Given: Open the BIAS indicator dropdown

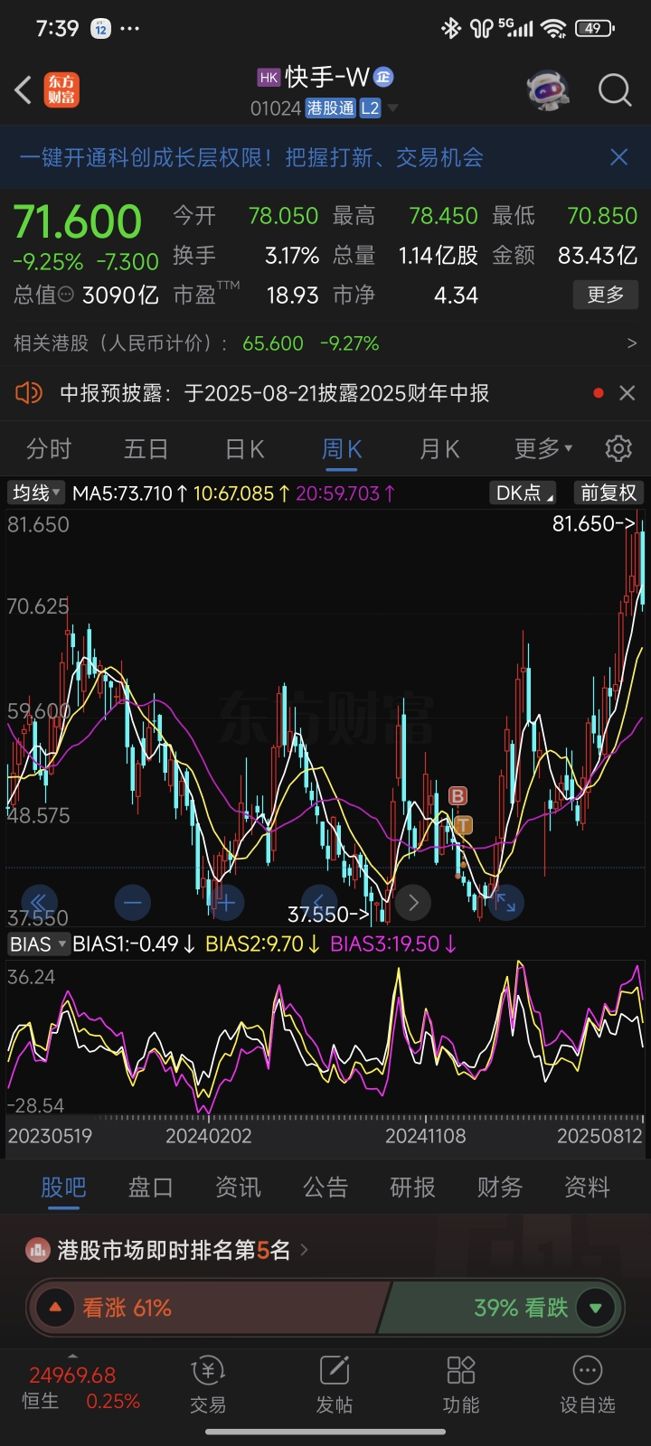Looking at the screenshot, I should click(x=38, y=944).
